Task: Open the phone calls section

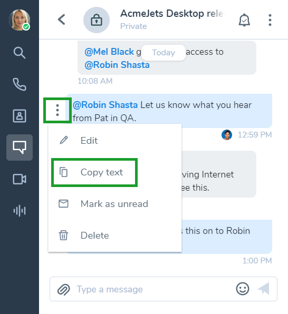Action: click(x=20, y=84)
